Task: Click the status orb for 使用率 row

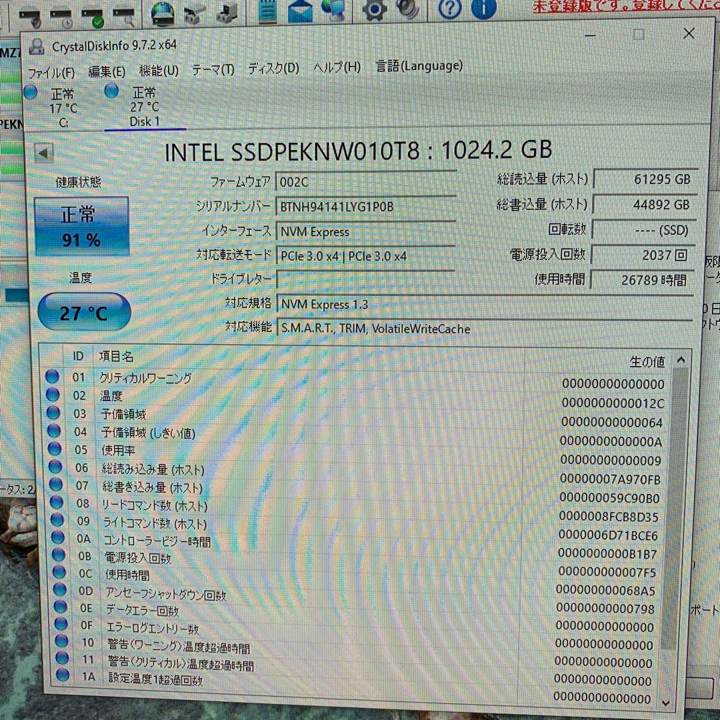Action: (x=55, y=449)
